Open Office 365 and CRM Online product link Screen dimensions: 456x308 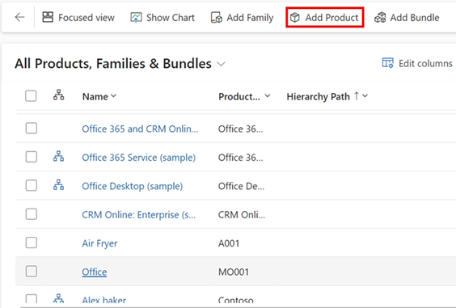coord(140,129)
